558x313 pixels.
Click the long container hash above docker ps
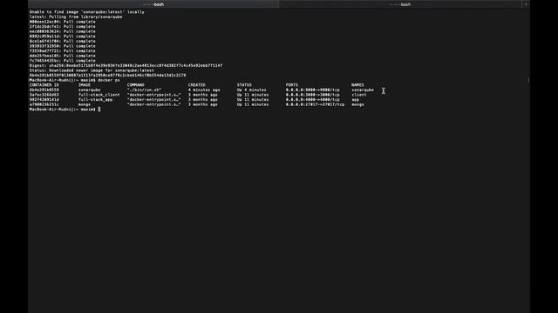pyautogui.click(x=107, y=76)
